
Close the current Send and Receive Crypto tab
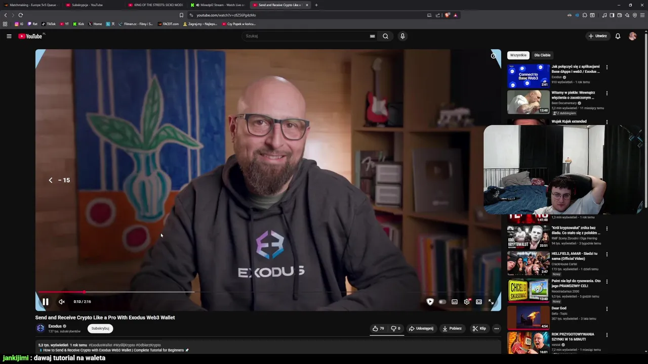pos(306,5)
